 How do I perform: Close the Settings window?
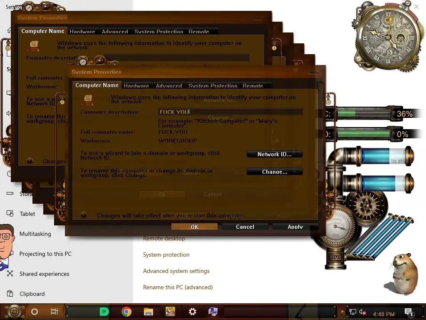click(416, 7)
